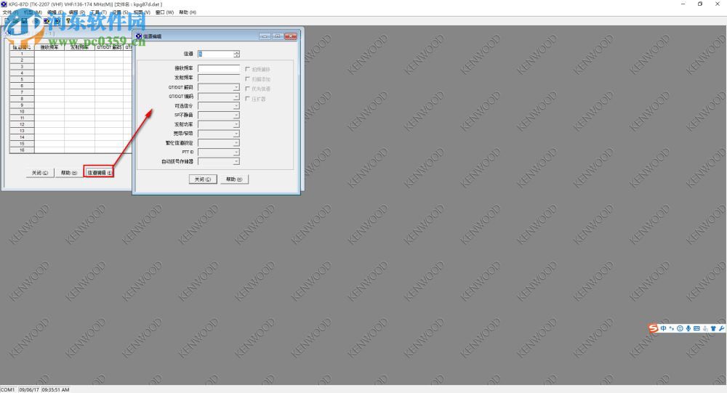This screenshot has height=393, width=727.
Task: Open the 繁忙信道锁定 dropdown
Action: point(236,142)
